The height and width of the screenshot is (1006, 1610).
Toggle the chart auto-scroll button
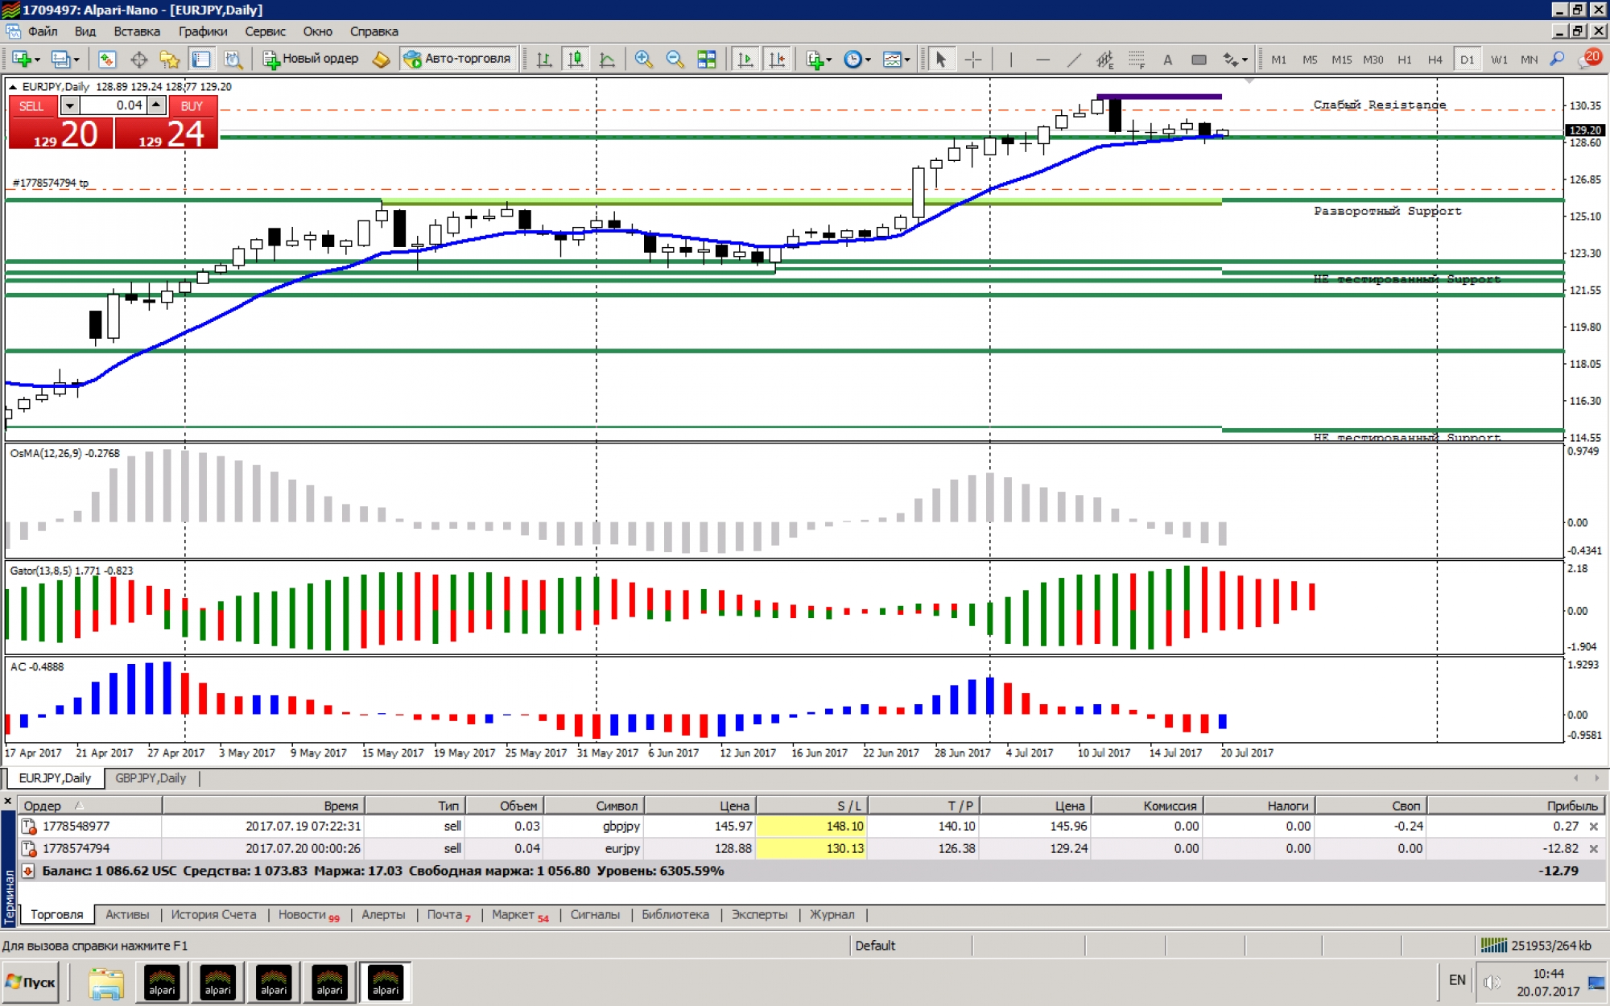click(745, 60)
